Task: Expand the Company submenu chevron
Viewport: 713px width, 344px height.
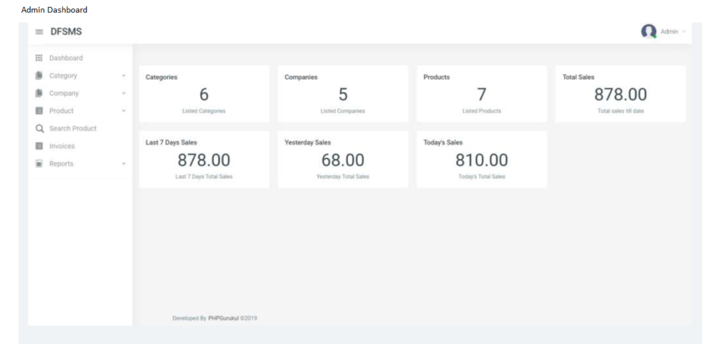Action: point(124,94)
